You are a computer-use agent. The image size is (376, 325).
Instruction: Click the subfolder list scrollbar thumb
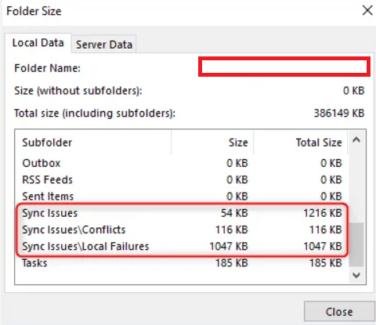pyautogui.click(x=356, y=244)
